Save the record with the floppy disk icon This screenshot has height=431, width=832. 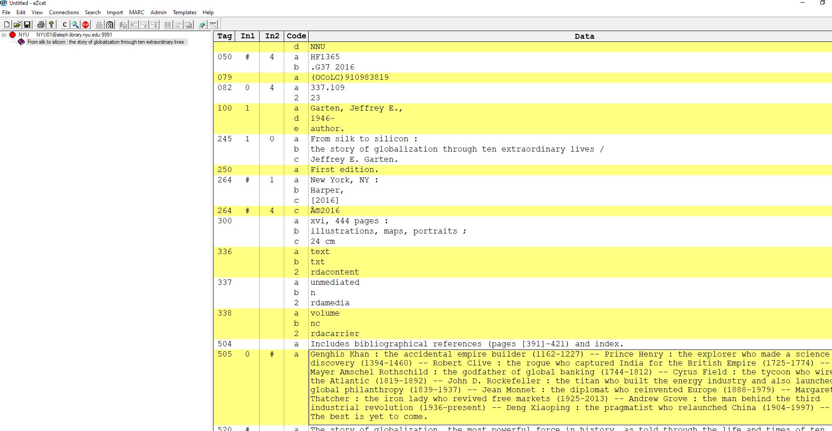27,25
